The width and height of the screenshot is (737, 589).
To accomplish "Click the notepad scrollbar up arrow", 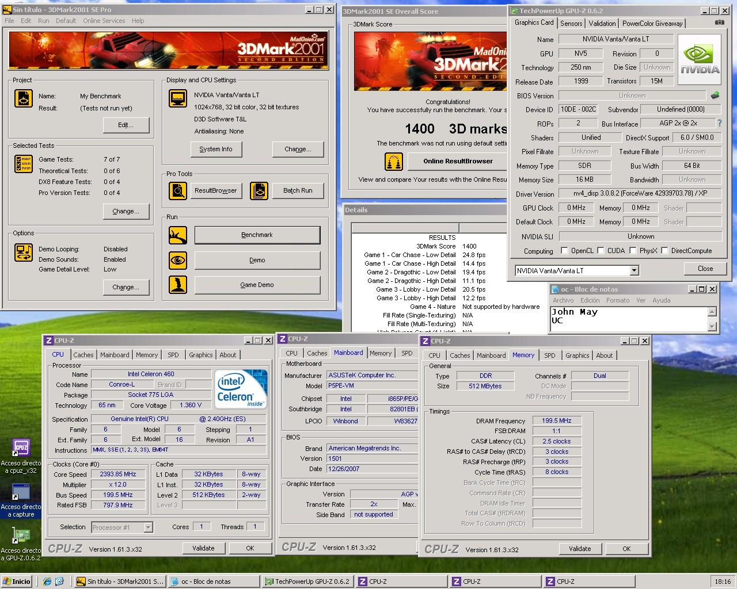I will tap(712, 312).
